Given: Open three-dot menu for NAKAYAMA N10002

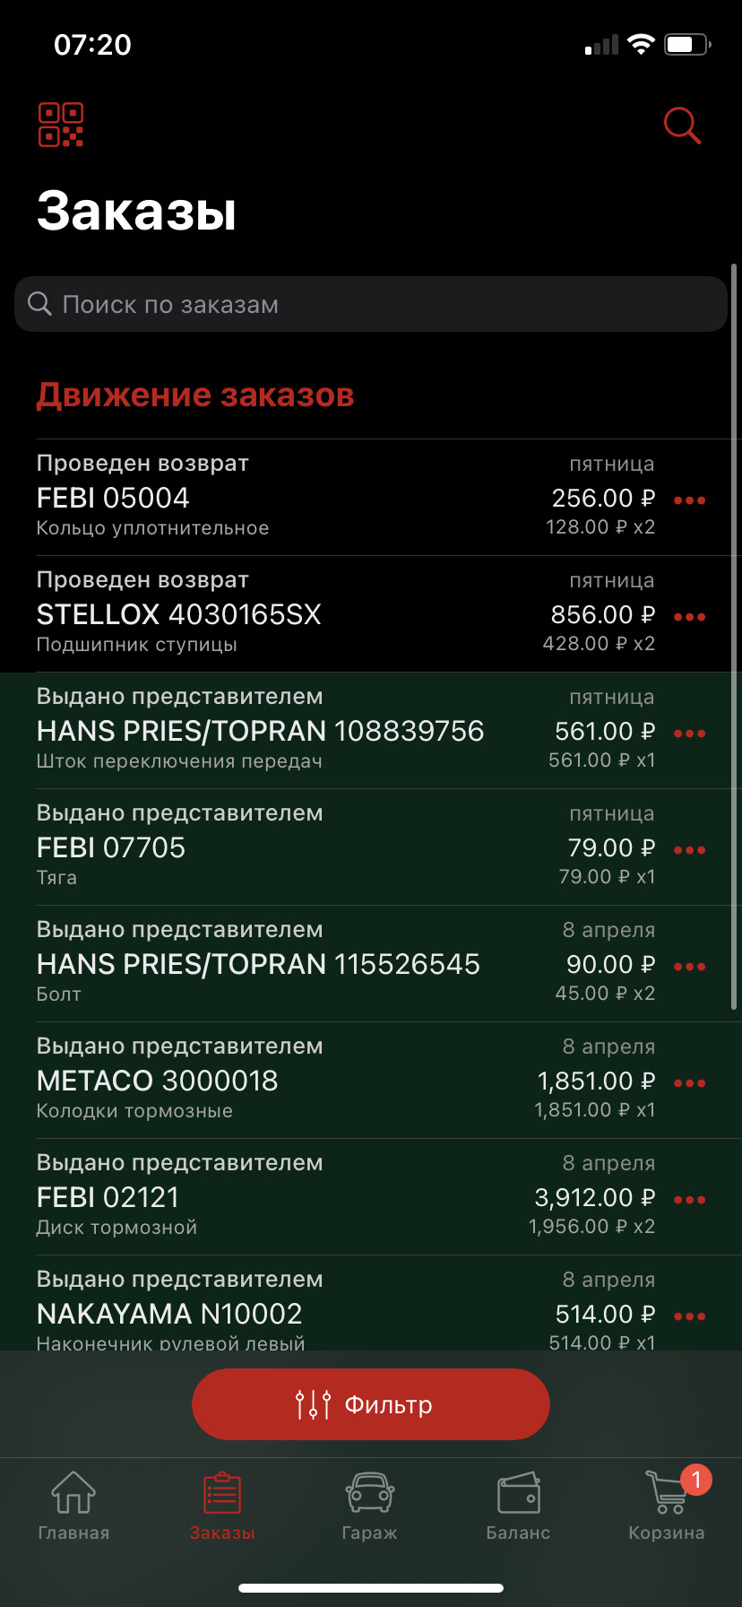Looking at the screenshot, I should coord(689,1316).
